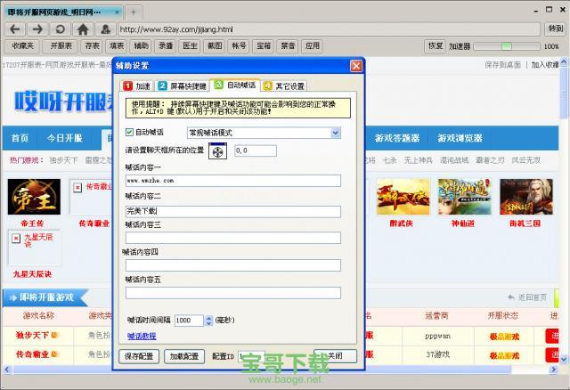Select the 其它设置 tab

(x=284, y=85)
